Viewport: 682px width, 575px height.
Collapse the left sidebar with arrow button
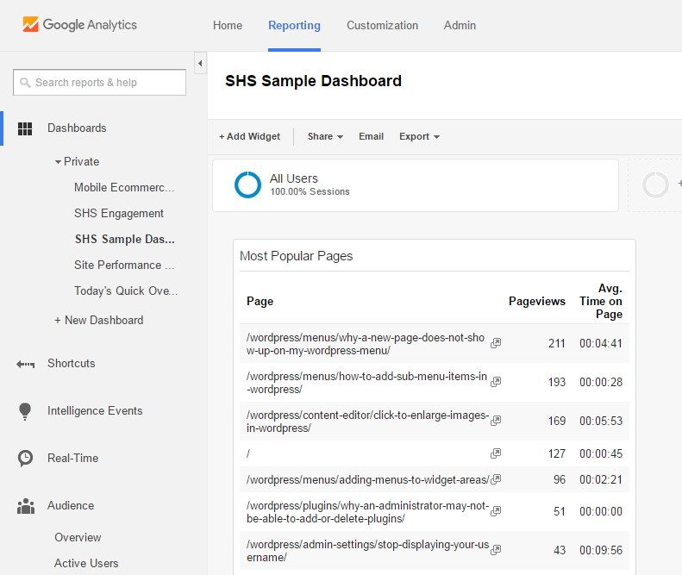[200, 64]
